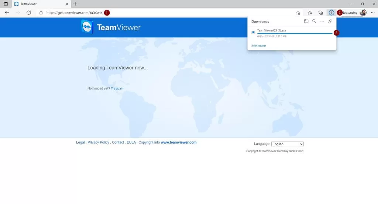378x204 pixels.
Task: Open a new browser tab
Action: click(75, 4)
